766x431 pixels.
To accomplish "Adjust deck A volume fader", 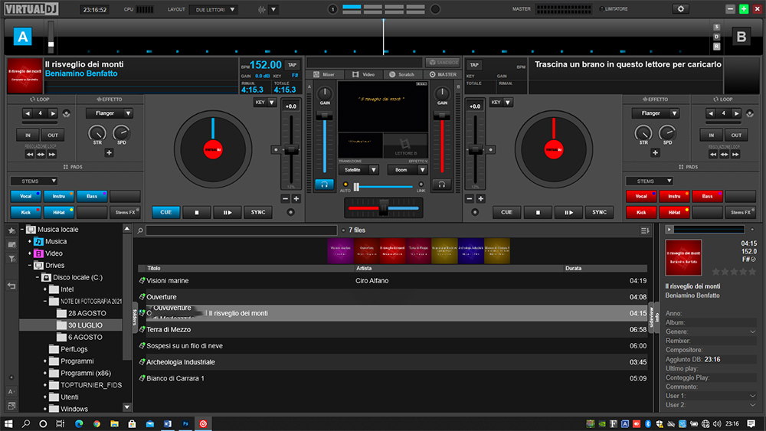I will pyautogui.click(x=324, y=116).
